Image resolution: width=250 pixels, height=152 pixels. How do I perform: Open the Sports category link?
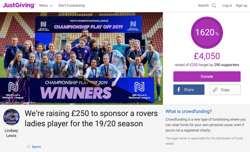coord(36,147)
